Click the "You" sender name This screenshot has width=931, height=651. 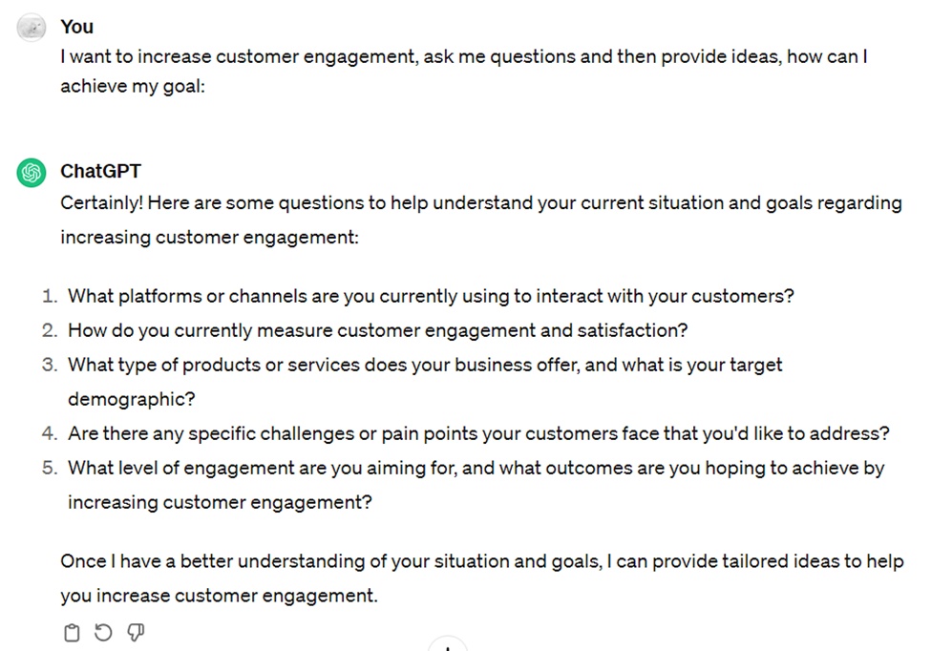tap(77, 27)
